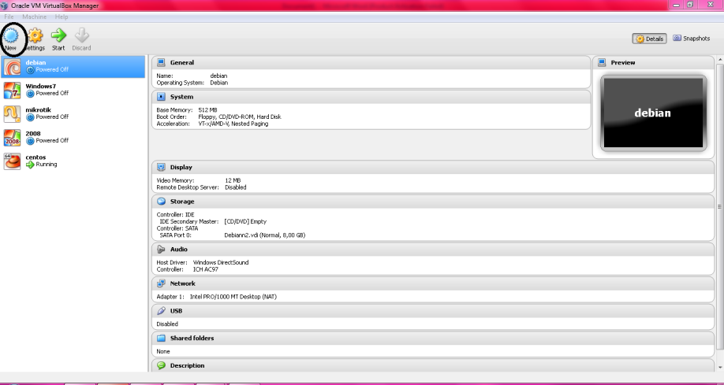Click the Preview panel monitor icon
Image resolution: width=724 pixels, height=385 pixels.
(x=602, y=62)
